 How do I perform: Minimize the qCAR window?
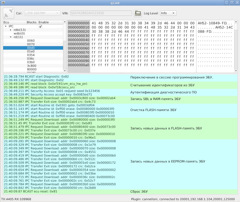point(226,3)
